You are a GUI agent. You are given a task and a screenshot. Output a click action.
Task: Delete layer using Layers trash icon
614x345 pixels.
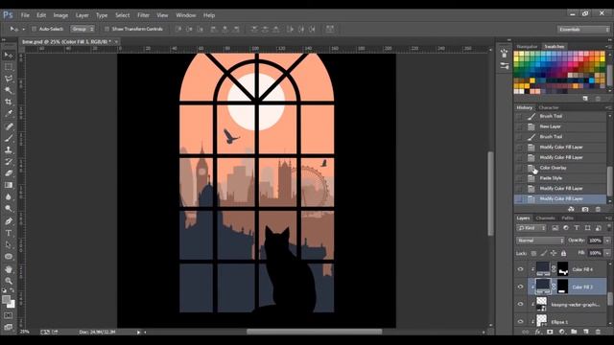[x=598, y=332]
